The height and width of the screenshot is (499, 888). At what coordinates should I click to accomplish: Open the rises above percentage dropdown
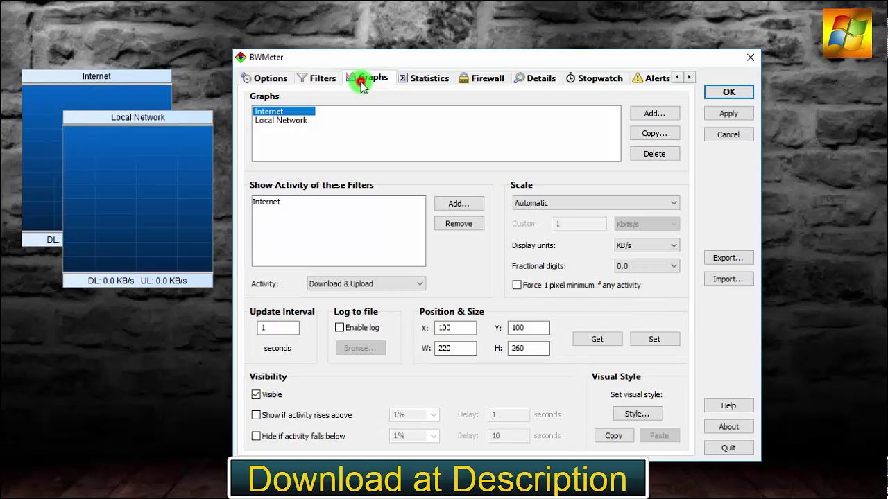click(x=415, y=414)
